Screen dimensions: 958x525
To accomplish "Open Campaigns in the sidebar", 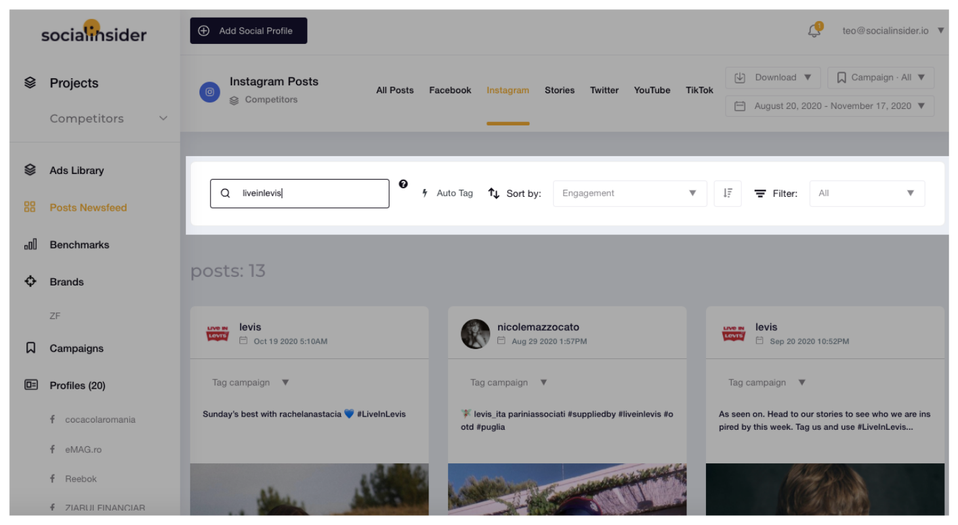I will [77, 348].
